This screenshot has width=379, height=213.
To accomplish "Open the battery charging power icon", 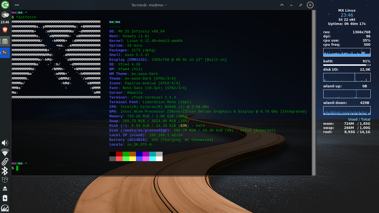I will pos(5,198).
